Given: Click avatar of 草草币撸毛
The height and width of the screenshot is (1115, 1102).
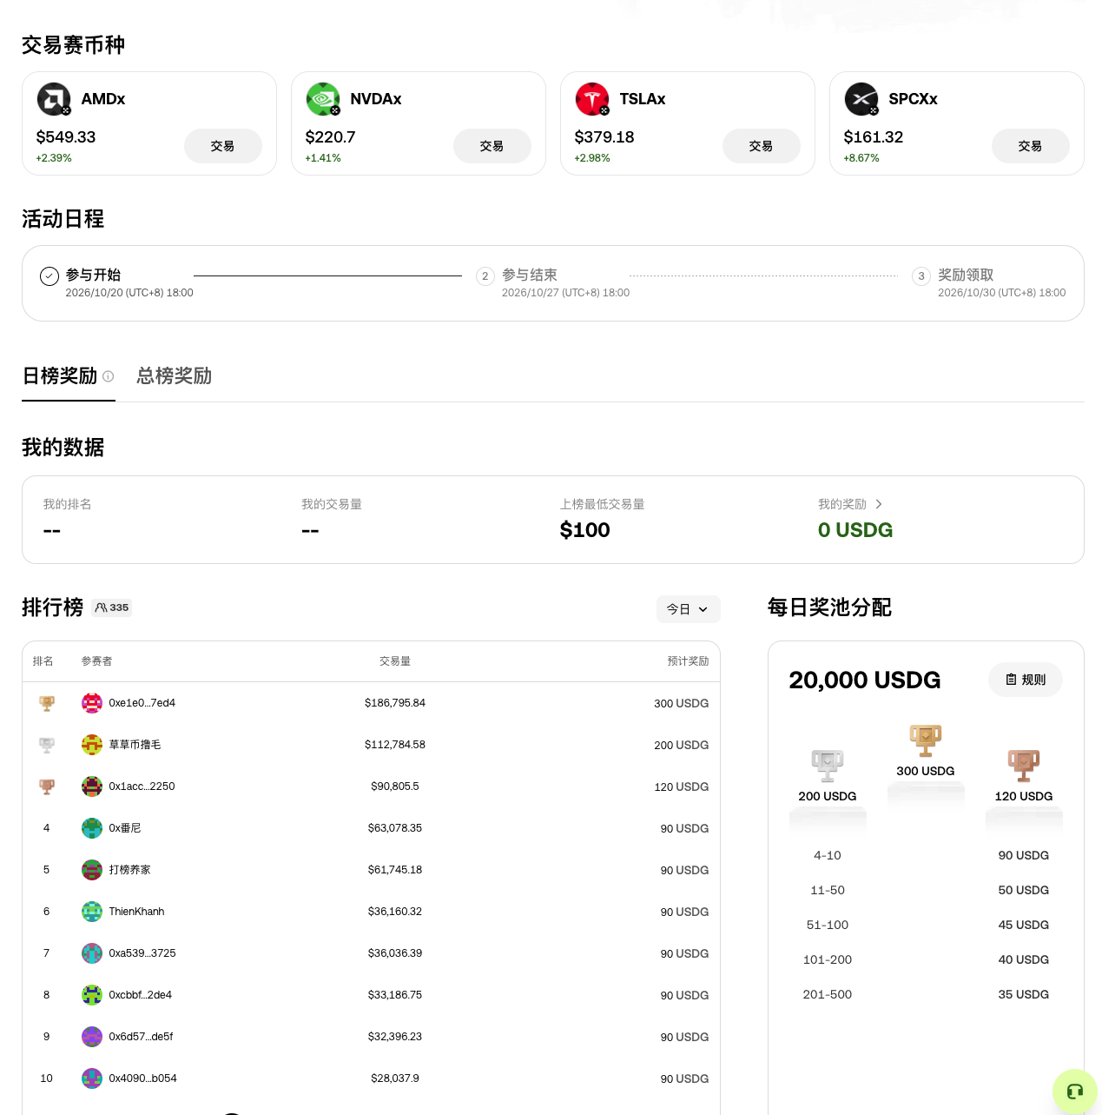Looking at the screenshot, I should tap(92, 745).
